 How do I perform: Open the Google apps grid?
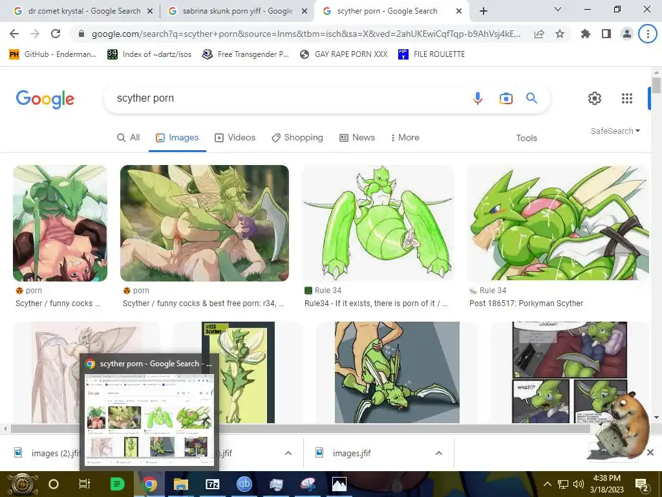pyautogui.click(x=627, y=98)
